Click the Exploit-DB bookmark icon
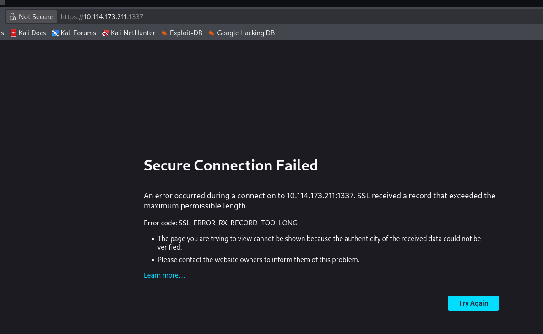This screenshot has height=334, width=543. [164, 33]
